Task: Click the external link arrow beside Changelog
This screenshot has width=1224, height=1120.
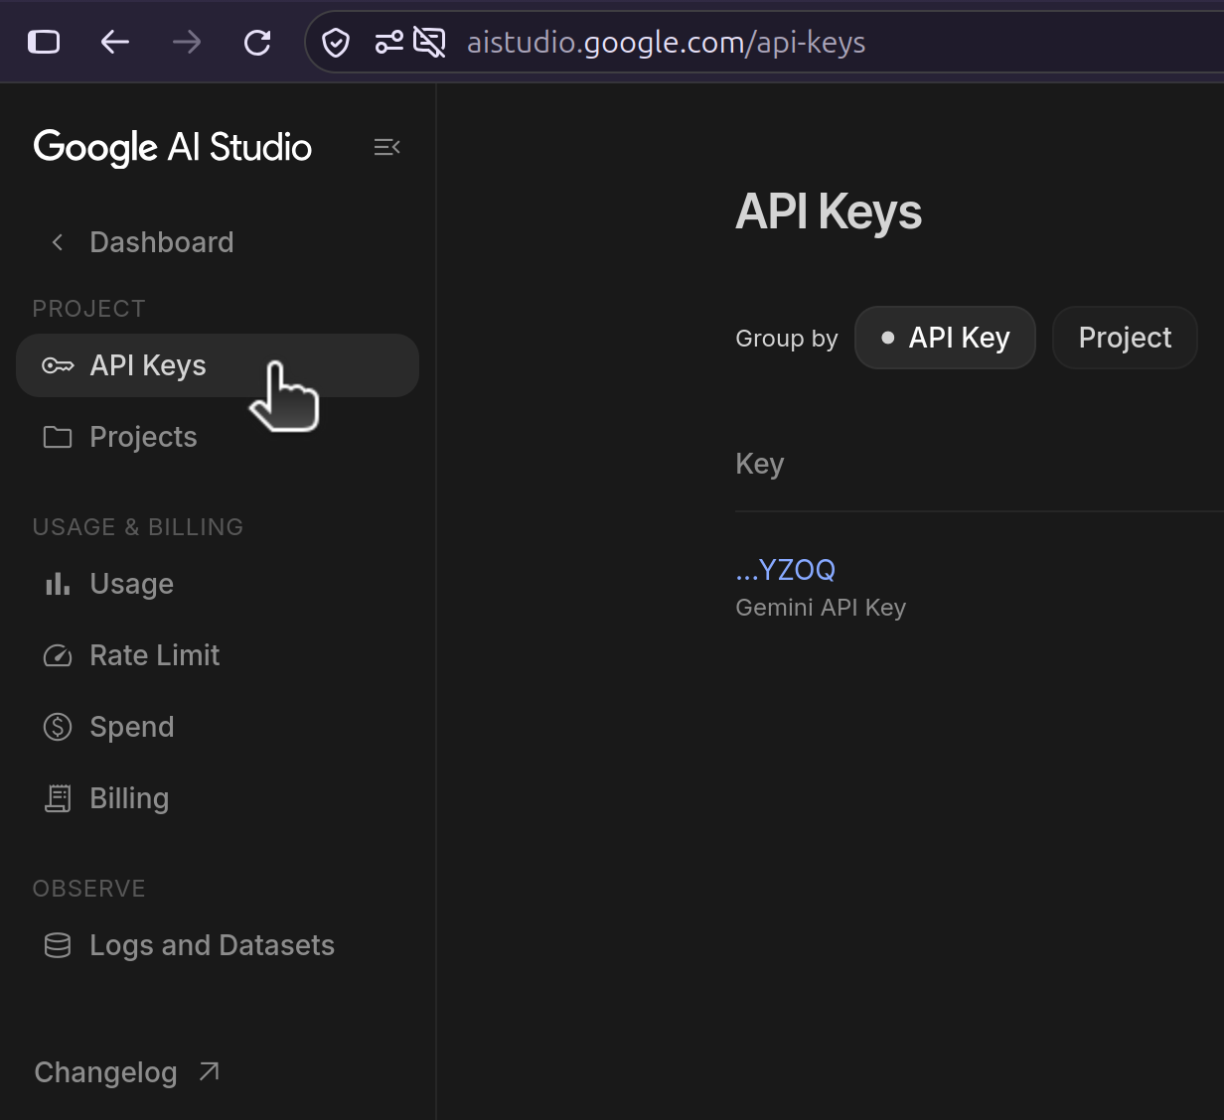Action: tap(209, 1071)
